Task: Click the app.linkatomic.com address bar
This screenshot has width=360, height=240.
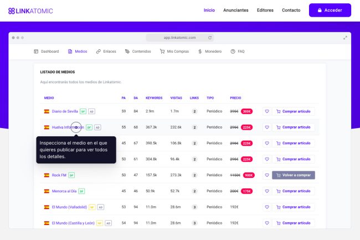Action: [x=179, y=38]
